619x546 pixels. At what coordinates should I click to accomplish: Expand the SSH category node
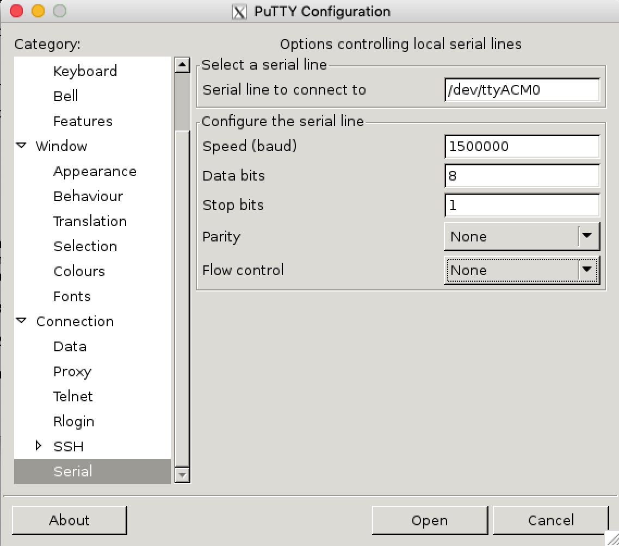click(38, 446)
